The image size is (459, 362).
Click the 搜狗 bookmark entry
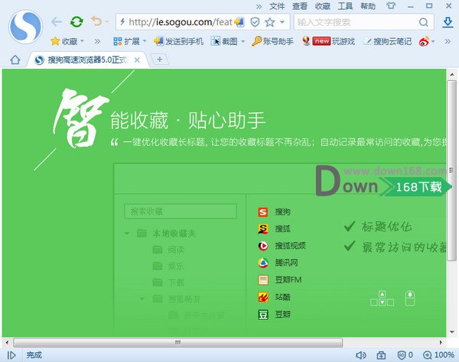point(275,212)
